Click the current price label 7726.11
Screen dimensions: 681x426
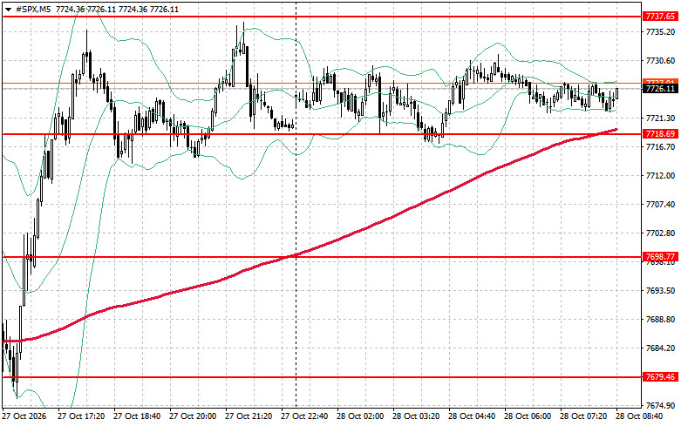(x=661, y=89)
